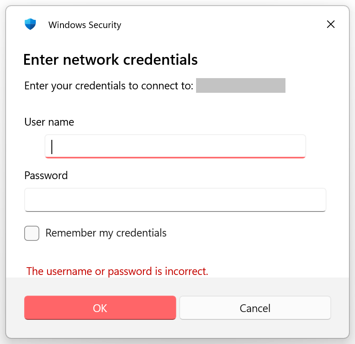Click empty title bar area beside Windows Security

coord(216,24)
